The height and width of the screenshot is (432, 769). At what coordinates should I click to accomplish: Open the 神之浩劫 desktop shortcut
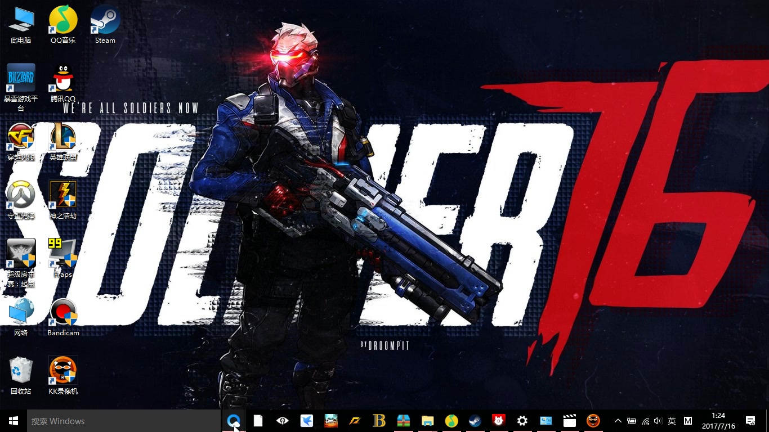[63, 201]
